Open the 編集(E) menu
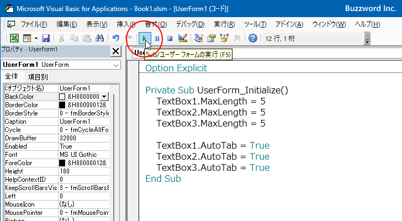 [x=67, y=24]
